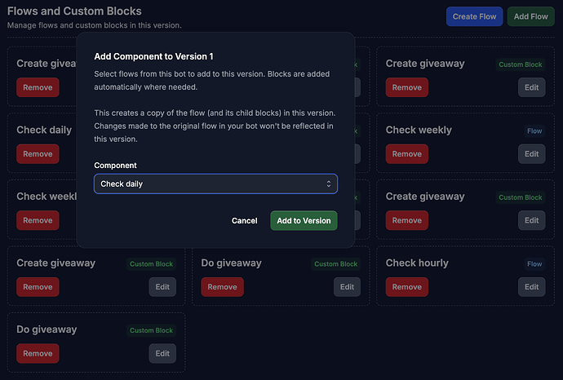Click the Flow badge on Check hourly
The image size is (563, 380).
(x=534, y=264)
